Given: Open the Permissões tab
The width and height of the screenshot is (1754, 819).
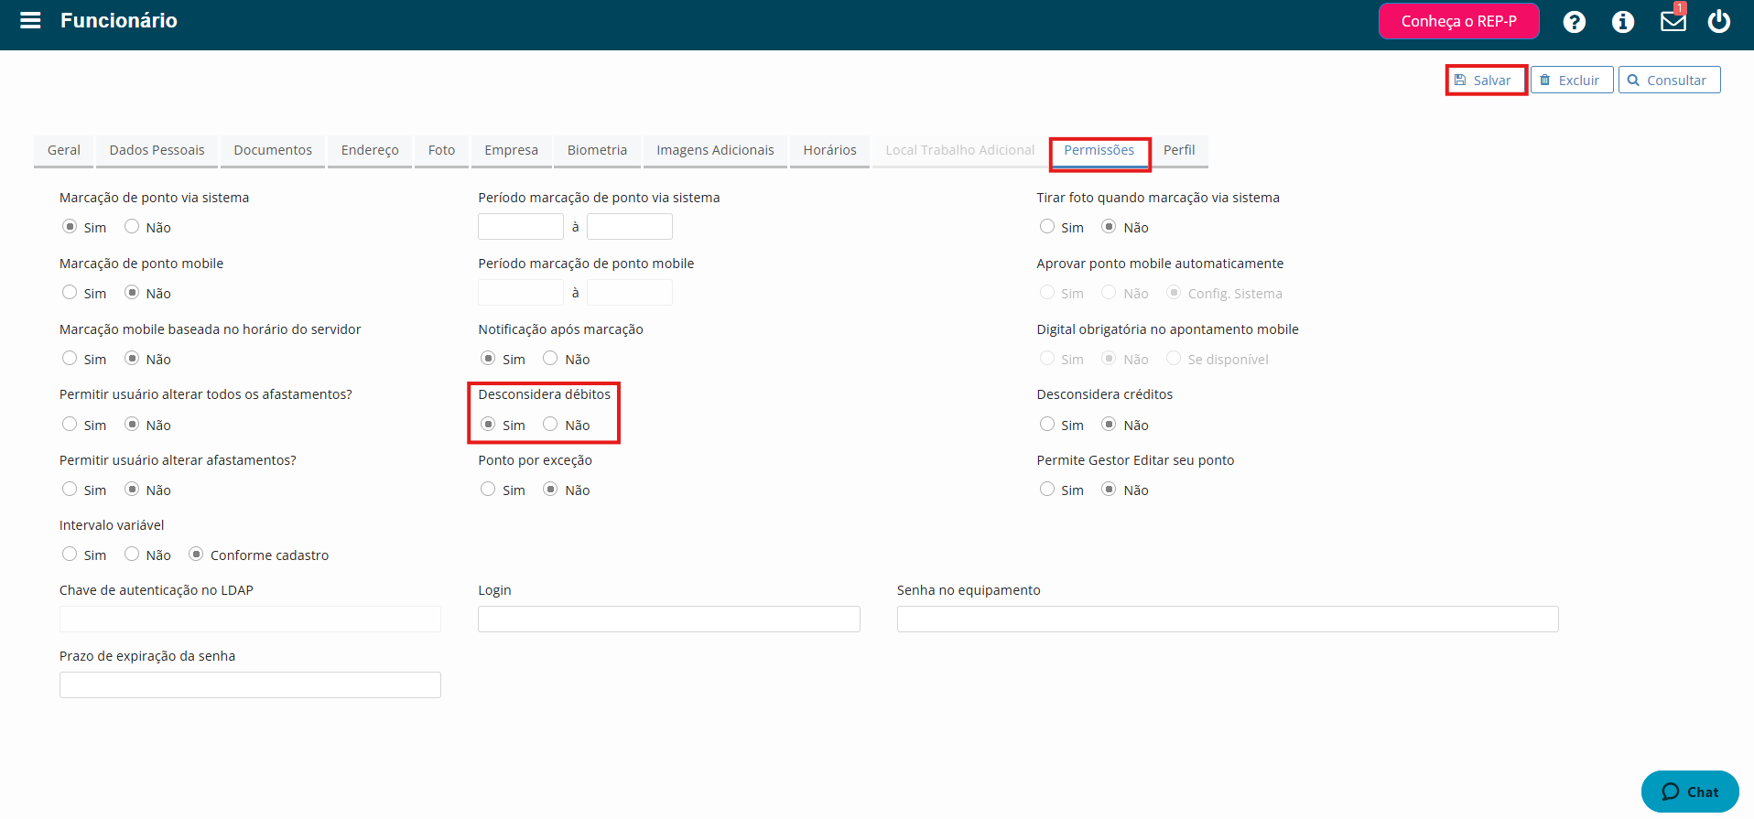Looking at the screenshot, I should 1099,150.
